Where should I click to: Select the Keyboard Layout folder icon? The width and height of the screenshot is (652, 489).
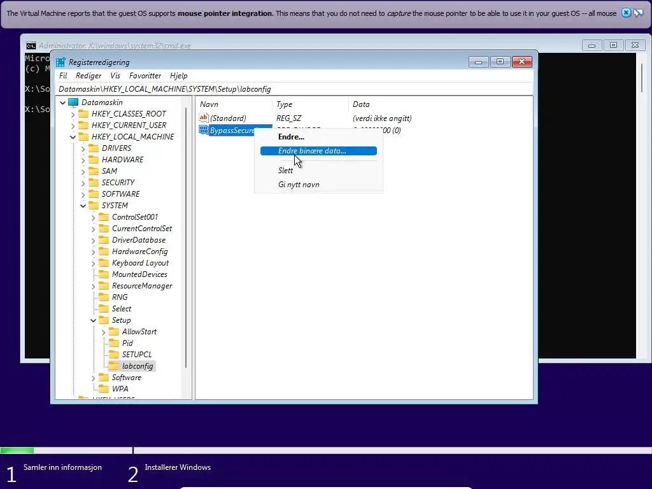[104, 263]
